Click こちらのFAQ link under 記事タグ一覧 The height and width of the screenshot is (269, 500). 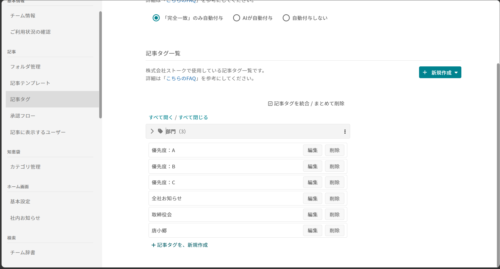pos(181,78)
